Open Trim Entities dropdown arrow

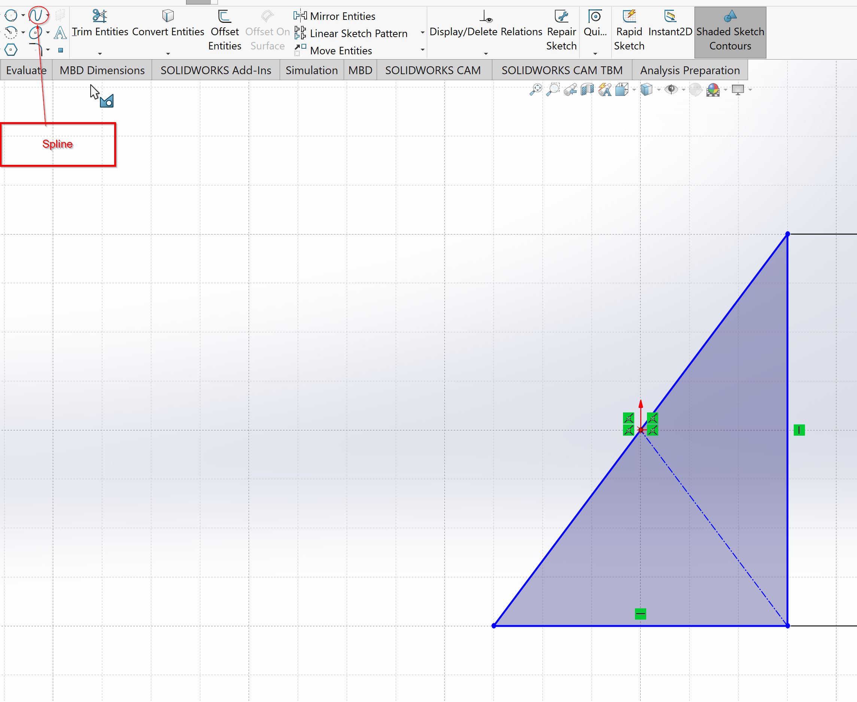click(100, 53)
